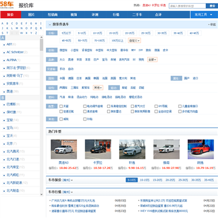
Task: Collapse the 按条件选车 panel with minus icon
Action: tap(50, 25)
